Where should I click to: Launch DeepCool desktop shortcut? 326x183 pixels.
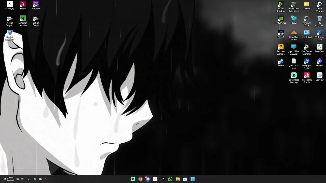pos(319,48)
